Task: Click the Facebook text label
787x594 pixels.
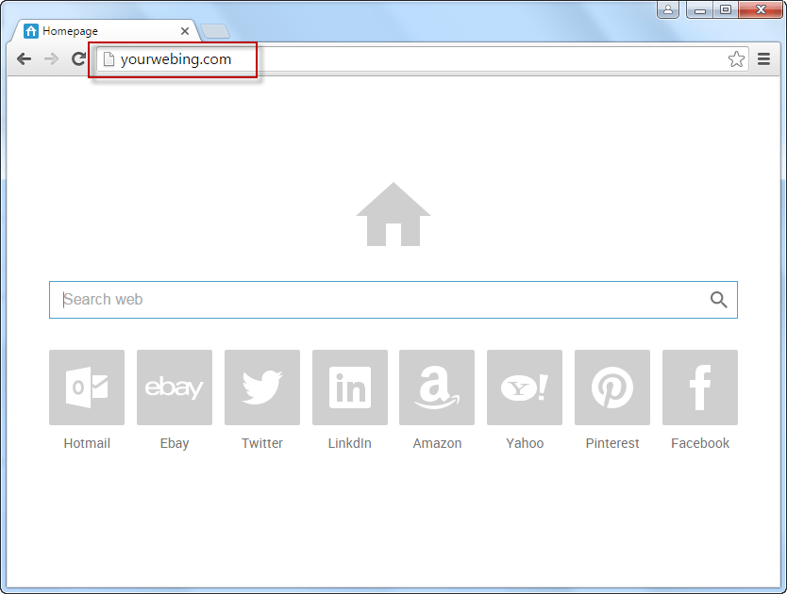Action: coord(700,443)
